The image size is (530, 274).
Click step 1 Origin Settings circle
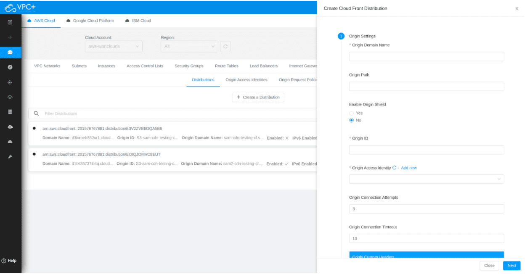click(x=341, y=36)
